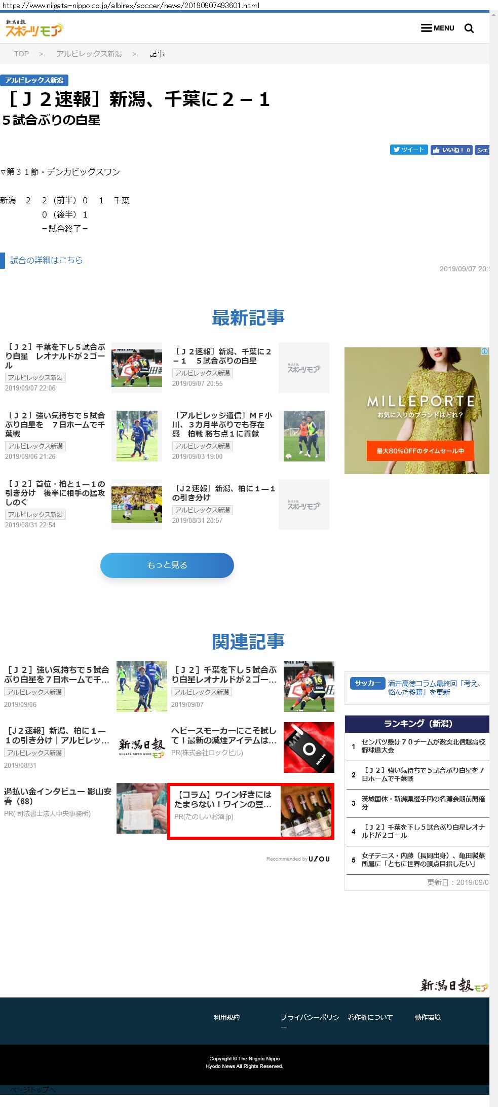Open 利用規約 in footer menu

pyautogui.click(x=226, y=1017)
